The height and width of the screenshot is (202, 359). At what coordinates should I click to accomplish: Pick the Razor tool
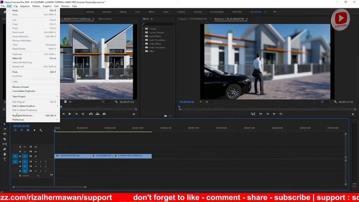[4, 139]
